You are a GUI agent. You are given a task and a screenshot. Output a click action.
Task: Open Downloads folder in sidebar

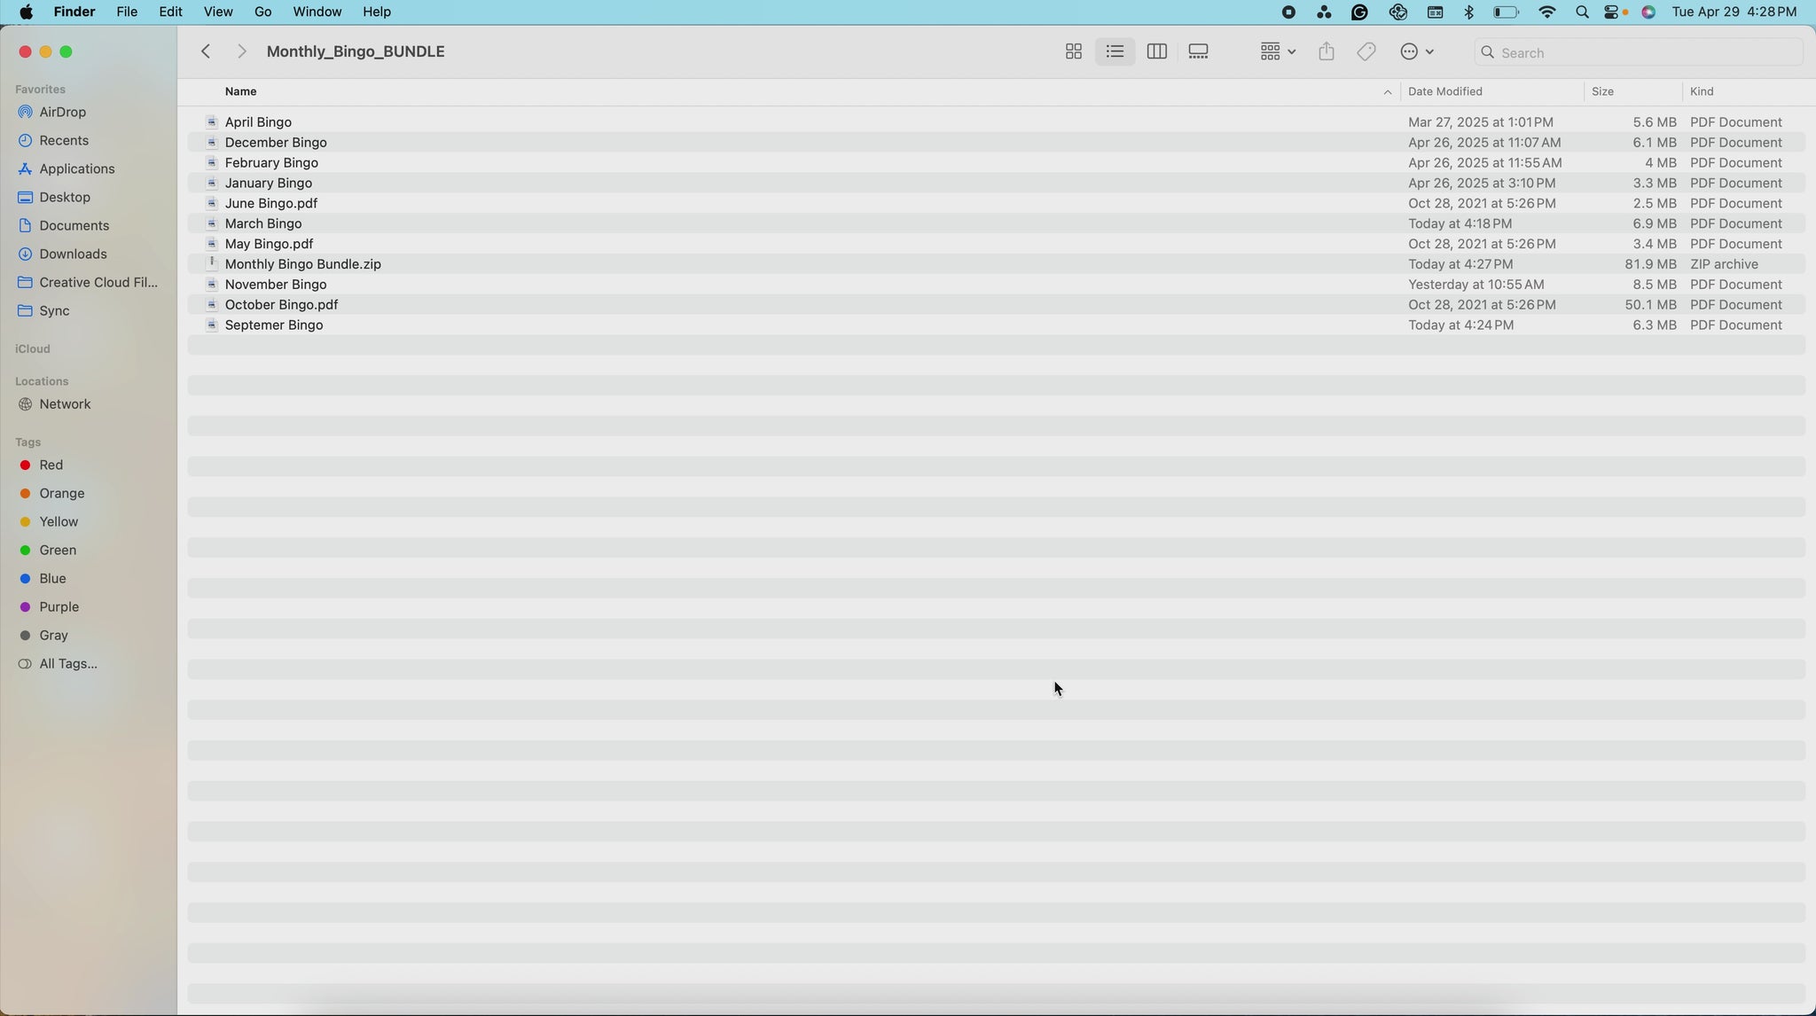[73, 254]
